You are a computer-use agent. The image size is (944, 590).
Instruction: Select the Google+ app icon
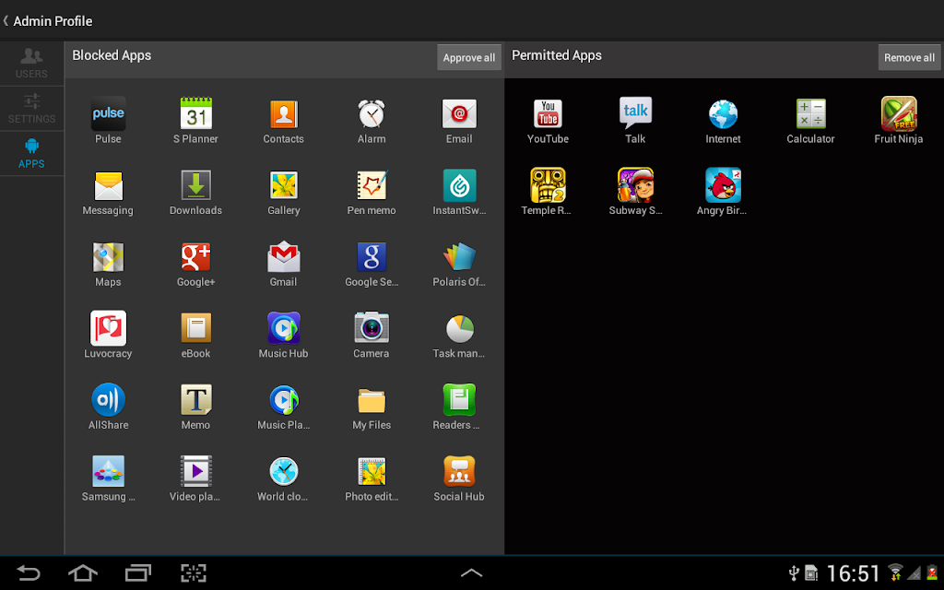coord(196,257)
